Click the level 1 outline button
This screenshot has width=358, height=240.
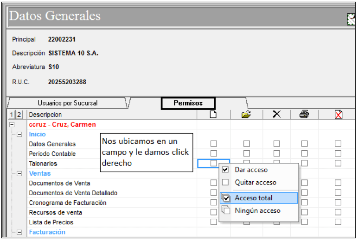click(12, 115)
